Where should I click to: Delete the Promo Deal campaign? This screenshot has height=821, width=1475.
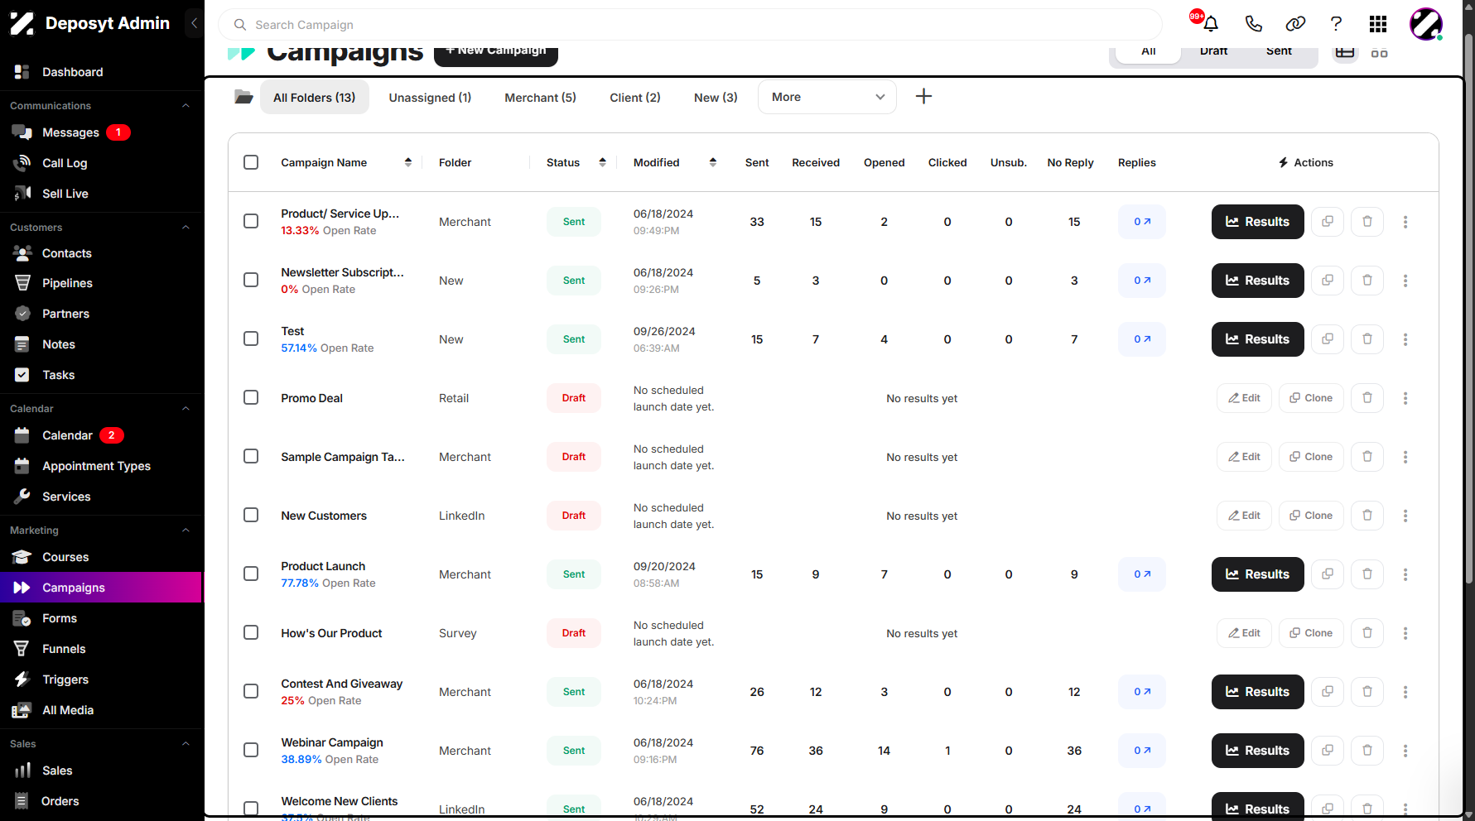1367,398
